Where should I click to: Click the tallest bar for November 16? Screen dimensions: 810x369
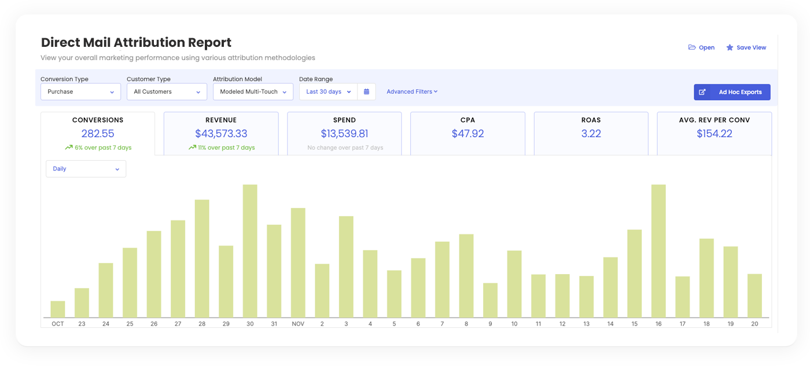pos(658,251)
